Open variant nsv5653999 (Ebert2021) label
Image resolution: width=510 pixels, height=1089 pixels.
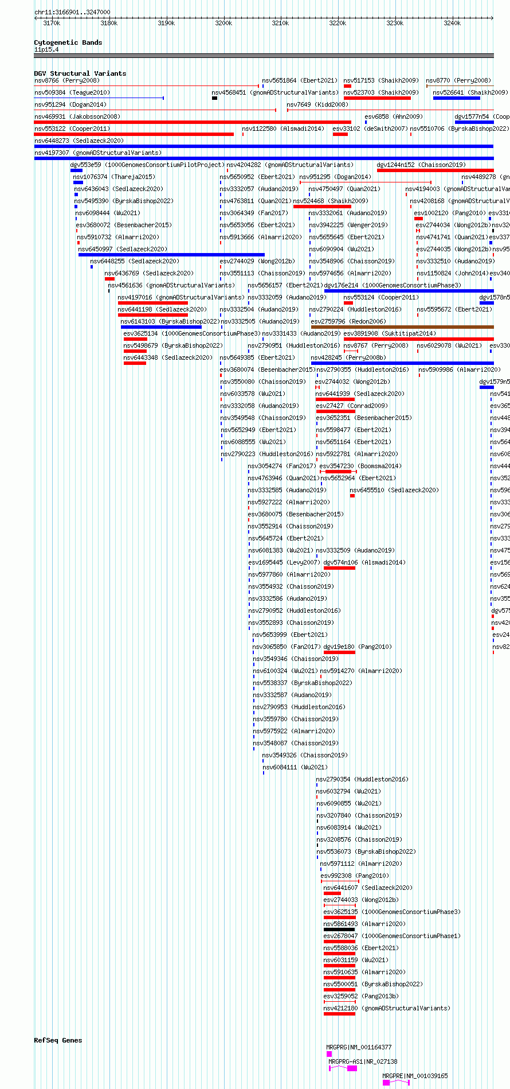291,635
